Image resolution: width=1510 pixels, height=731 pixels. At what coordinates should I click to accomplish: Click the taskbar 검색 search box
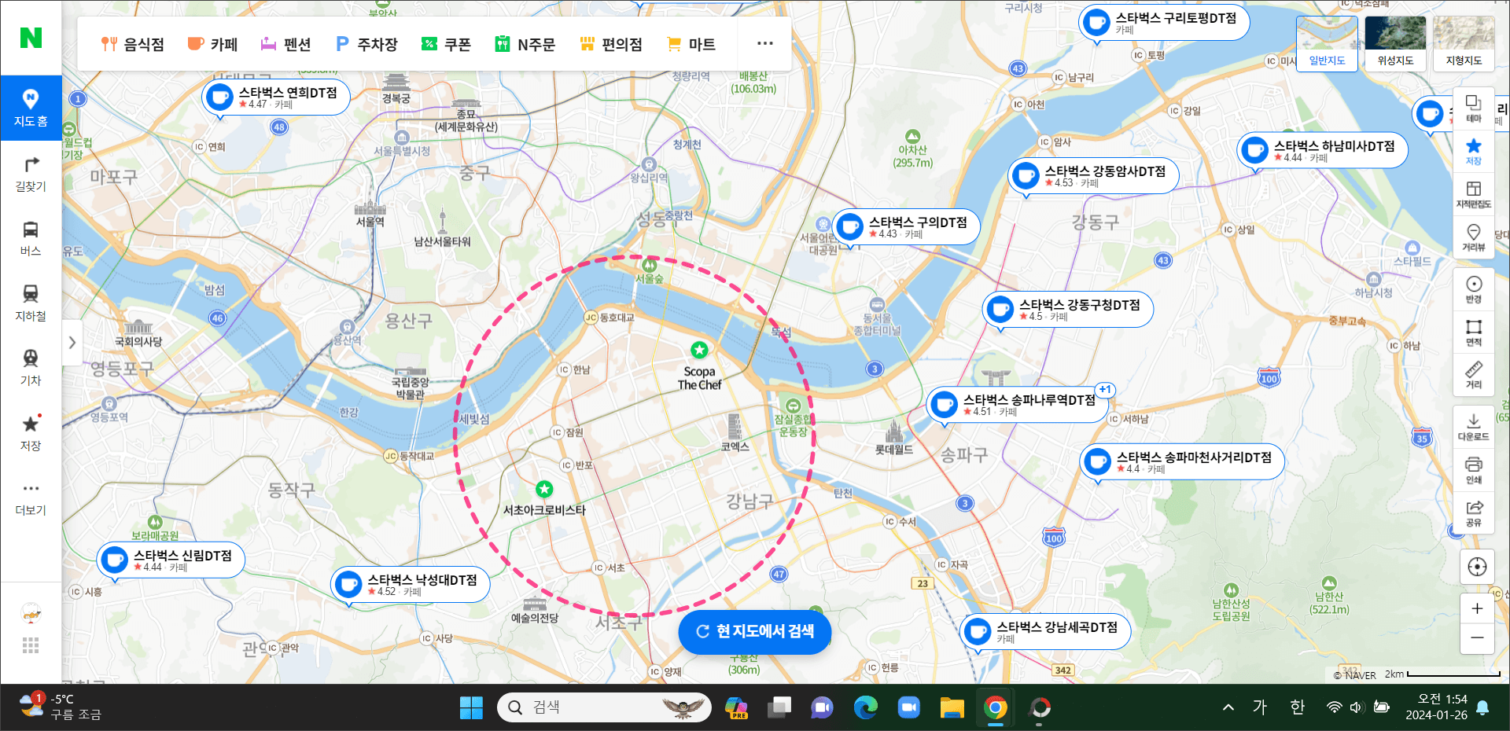pyautogui.click(x=604, y=707)
